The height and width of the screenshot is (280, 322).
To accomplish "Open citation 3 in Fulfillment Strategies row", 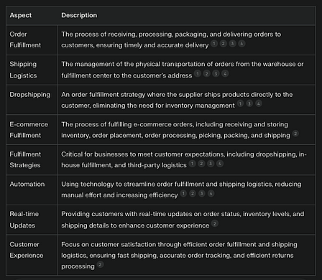I will pos(211,164).
